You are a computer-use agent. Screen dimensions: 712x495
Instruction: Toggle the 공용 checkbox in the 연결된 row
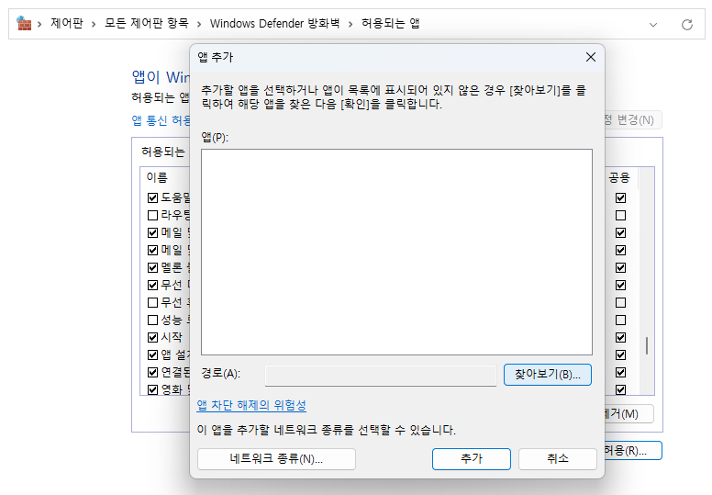[x=621, y=372]
